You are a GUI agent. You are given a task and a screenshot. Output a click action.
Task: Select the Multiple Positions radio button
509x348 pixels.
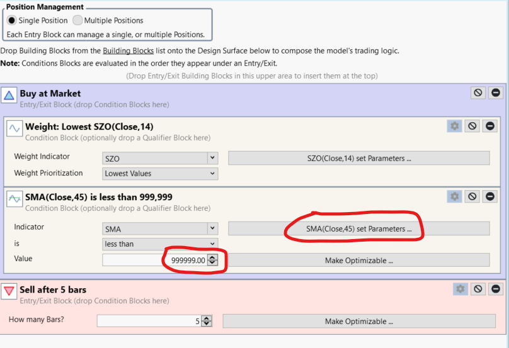click(x=77, y=20)
